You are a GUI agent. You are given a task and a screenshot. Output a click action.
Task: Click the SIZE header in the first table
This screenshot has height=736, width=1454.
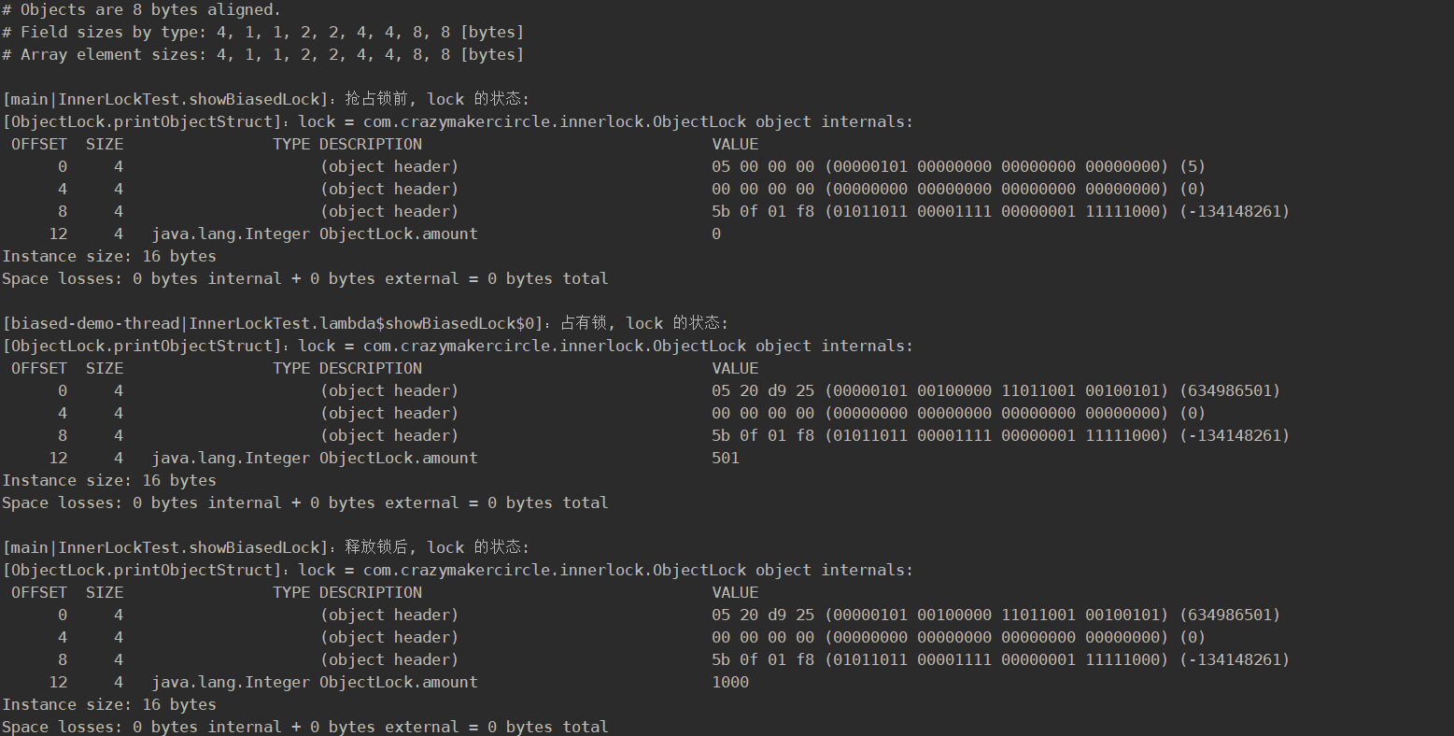[x=105, y=144]
